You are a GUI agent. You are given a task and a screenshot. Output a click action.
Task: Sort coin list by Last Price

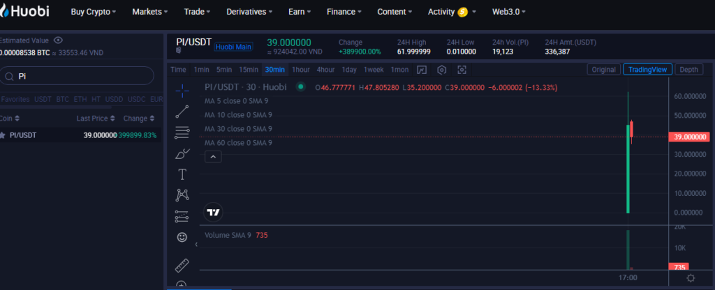point(95,119)
